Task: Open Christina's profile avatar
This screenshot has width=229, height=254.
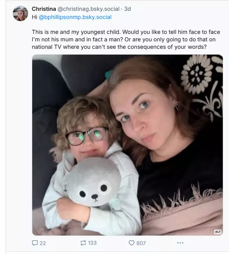Action: point(20,13)
